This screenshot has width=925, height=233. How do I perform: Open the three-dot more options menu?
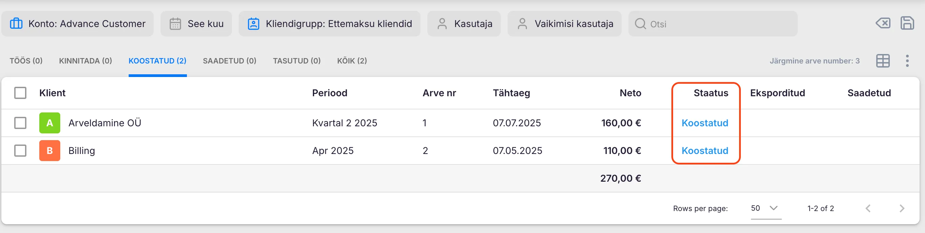pos(907,61)
